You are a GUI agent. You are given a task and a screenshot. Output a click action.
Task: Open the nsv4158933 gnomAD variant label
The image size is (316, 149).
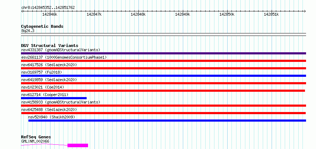[61, 102]
